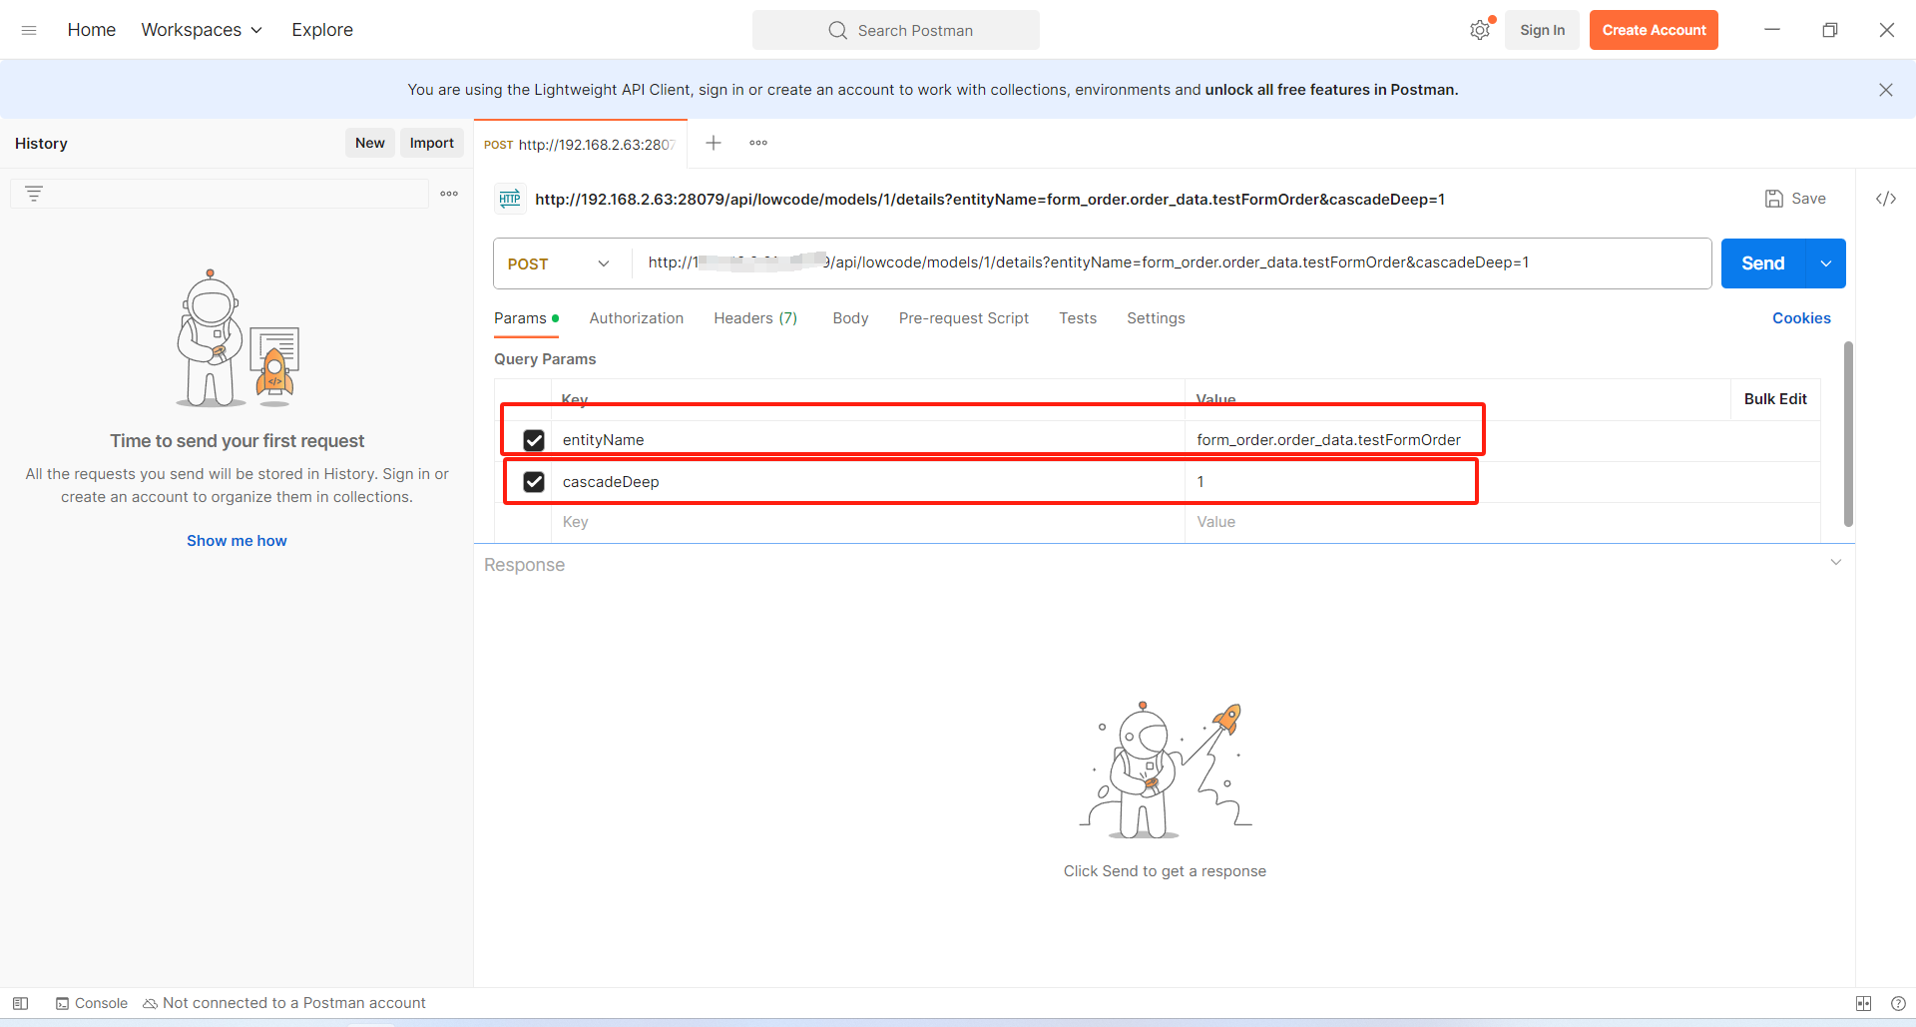Open the help icon in status bar
This screenshot has height=1027, width=1916.
[1898, 1003]
